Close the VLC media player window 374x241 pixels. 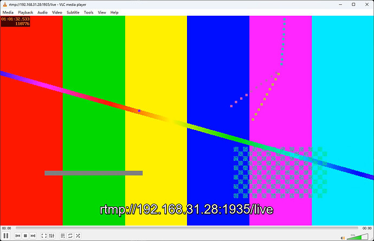pos(367,4)
